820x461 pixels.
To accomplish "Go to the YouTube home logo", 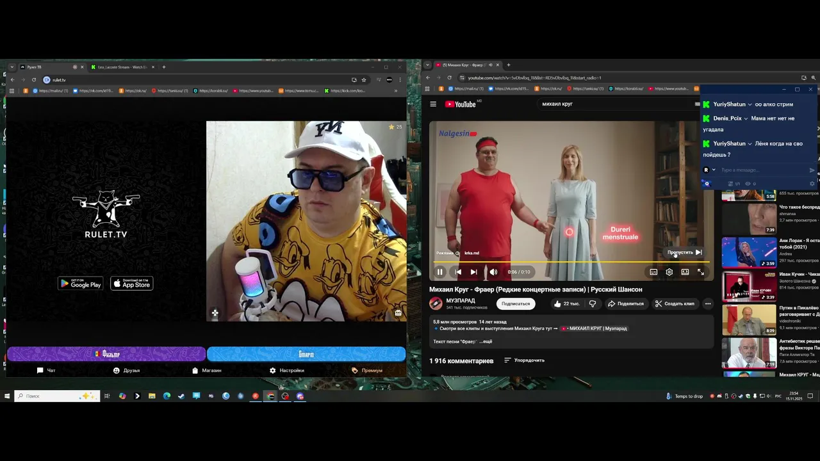I will click(461, 104).
